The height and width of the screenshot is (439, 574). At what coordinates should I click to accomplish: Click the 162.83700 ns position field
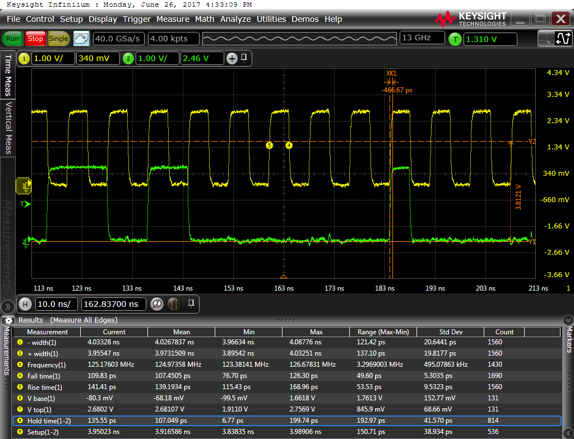(113, 304)
